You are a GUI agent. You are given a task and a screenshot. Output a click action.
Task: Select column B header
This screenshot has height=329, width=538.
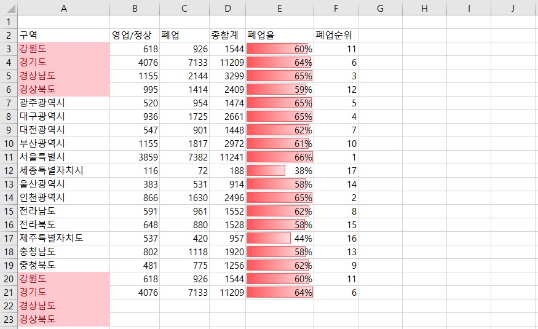pos(135,8)
